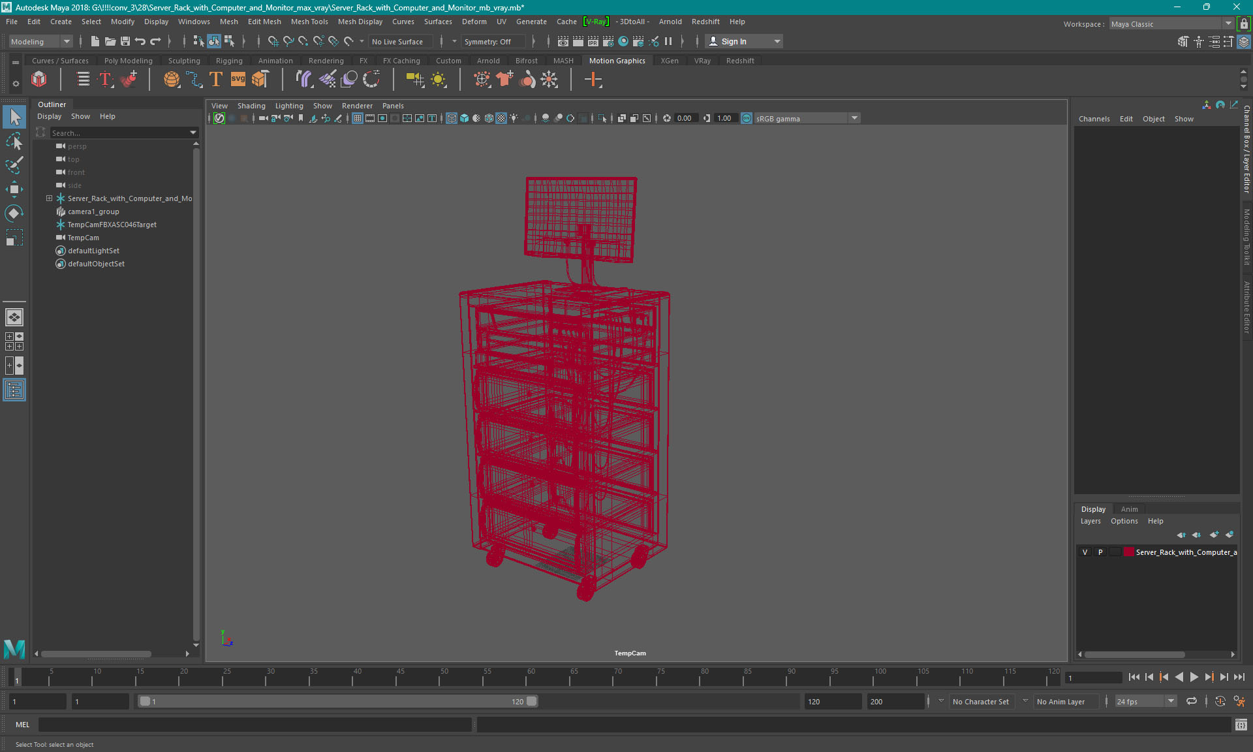Click the orange T text shelf icon
Image resolution: width=1253 pixels, height=752 pixels.
coord(216,80)
